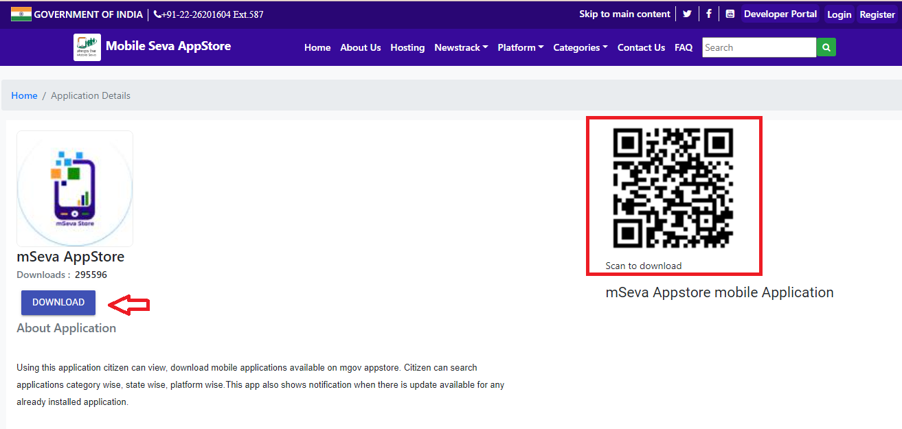This screenshot has height=429, width=902.
Task: Open the About Us page
Action: click(x=361, y=47)
